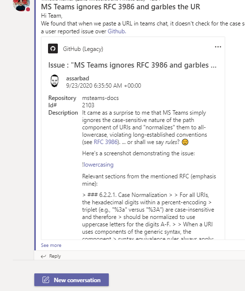Start a New conversation

(72, 280)
